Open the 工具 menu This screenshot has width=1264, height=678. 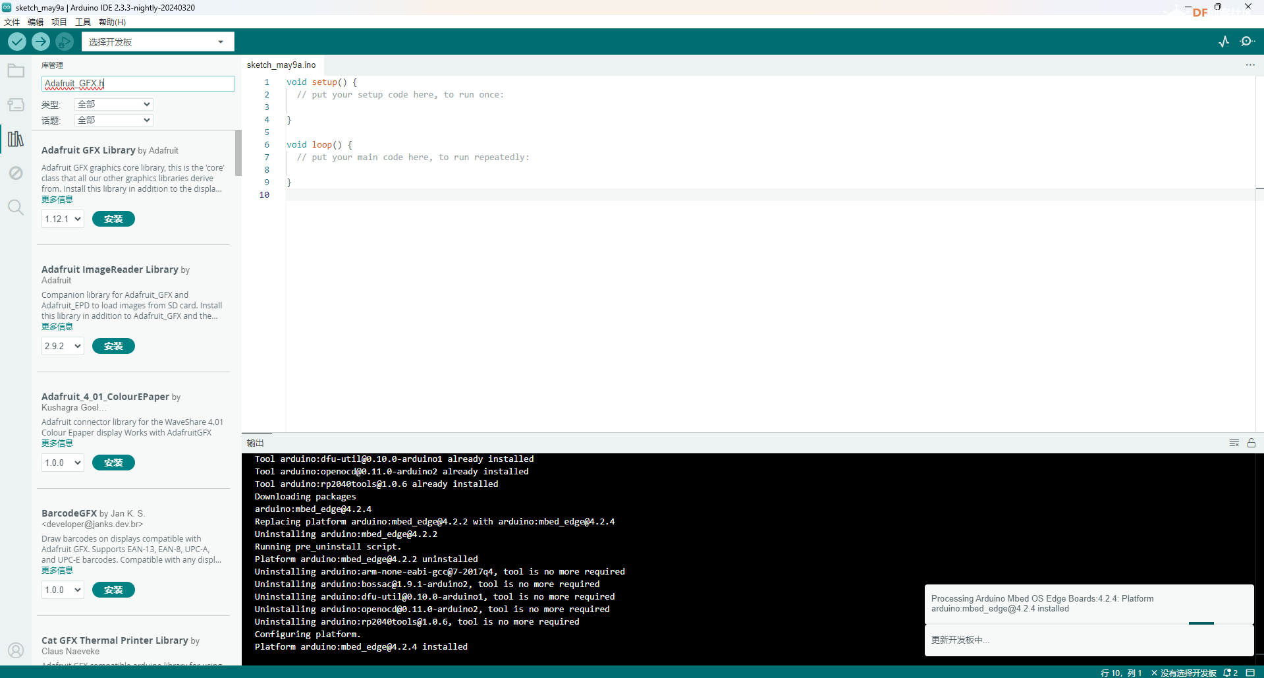[83, 22]
